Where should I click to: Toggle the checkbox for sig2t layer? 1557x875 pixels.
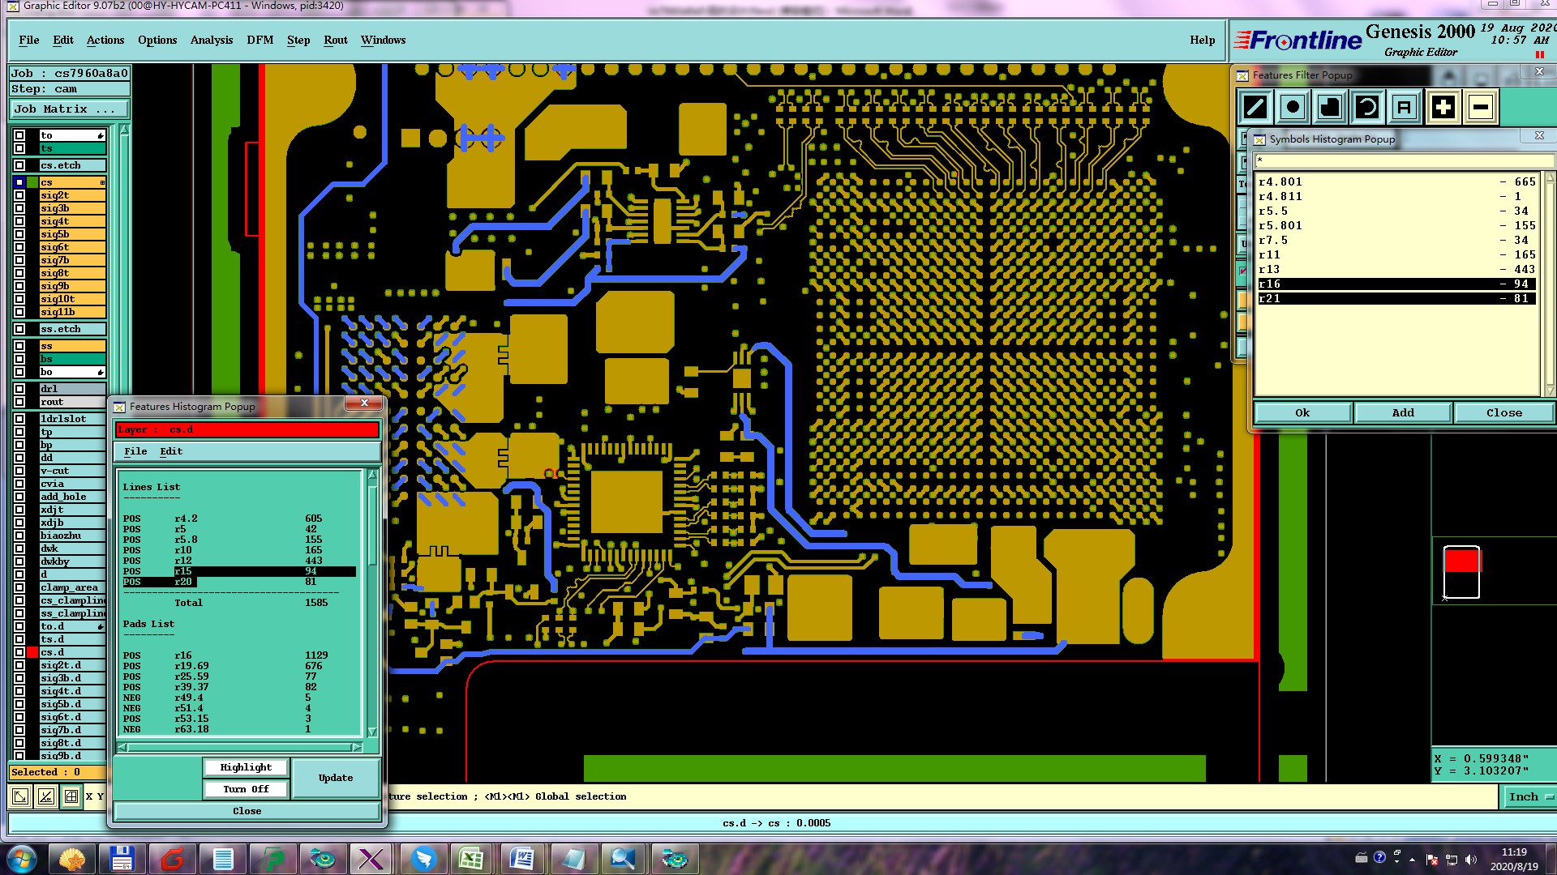19,195
